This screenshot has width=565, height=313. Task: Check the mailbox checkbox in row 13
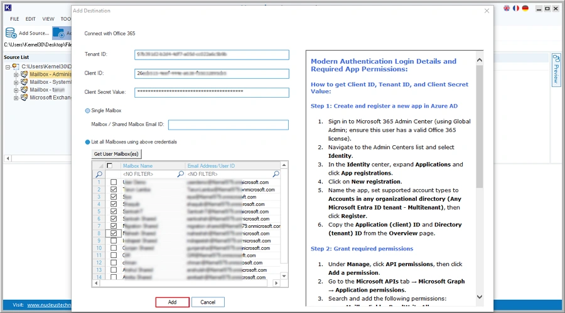click(x=114, y=270)
